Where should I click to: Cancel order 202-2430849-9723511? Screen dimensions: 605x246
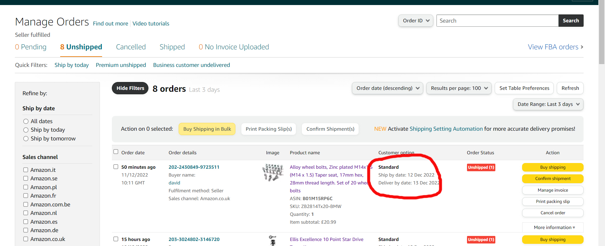coord(553,213)
